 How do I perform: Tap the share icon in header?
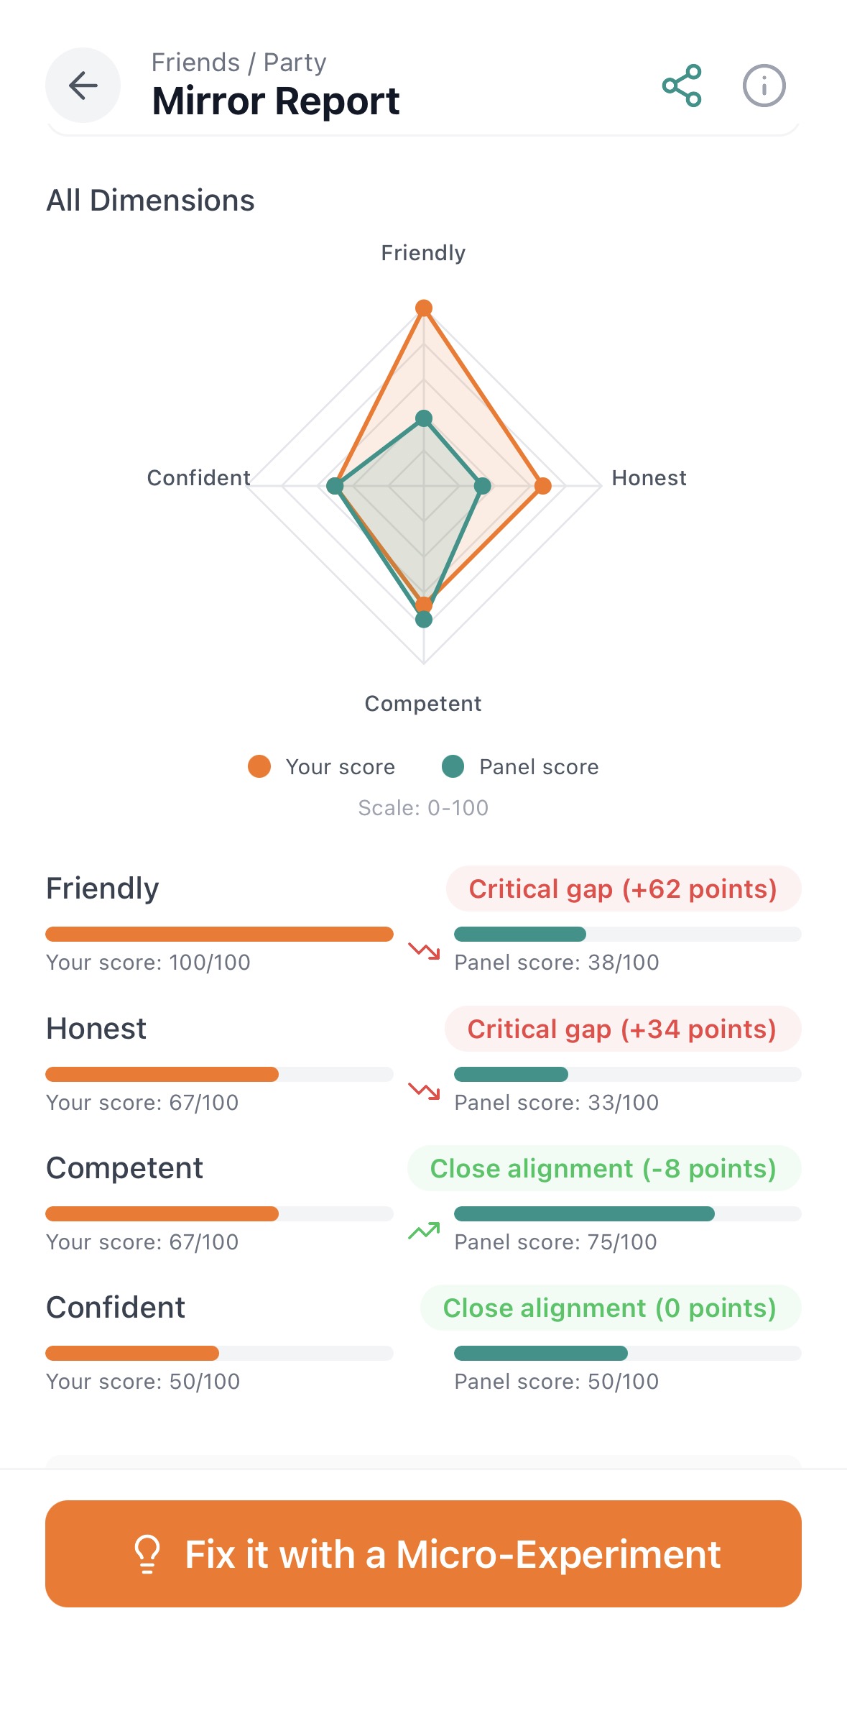coord(681,86)
